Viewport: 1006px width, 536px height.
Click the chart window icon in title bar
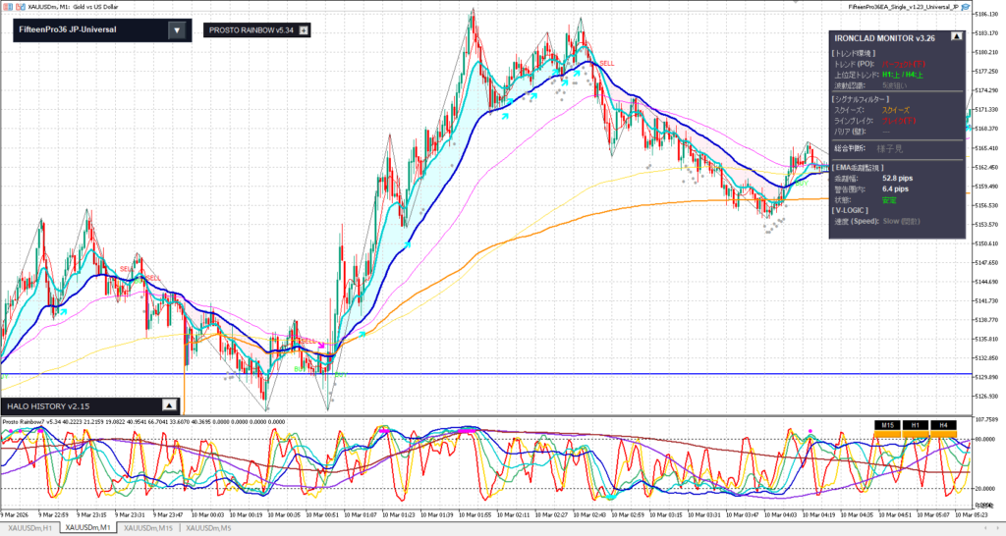(x=6, y=6)
